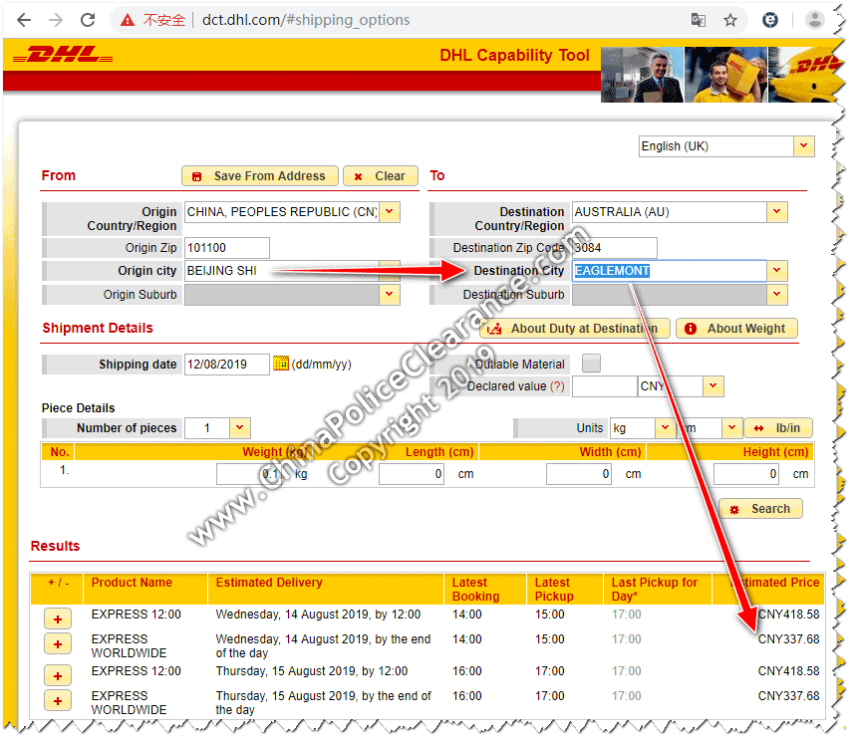Click the Origin Zip input field
The width and height of the screenshot is (855, 742).
(x=227, y=248)
